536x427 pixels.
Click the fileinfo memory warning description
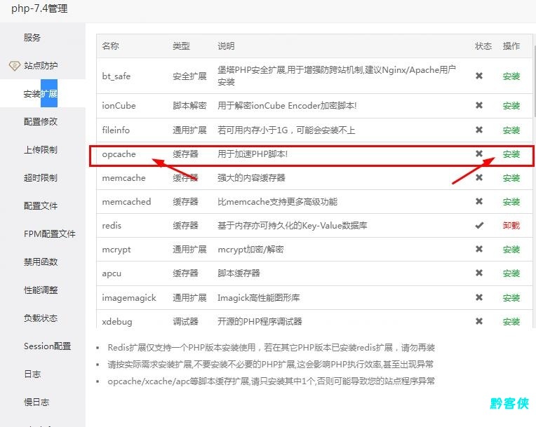tap(286, 130)
